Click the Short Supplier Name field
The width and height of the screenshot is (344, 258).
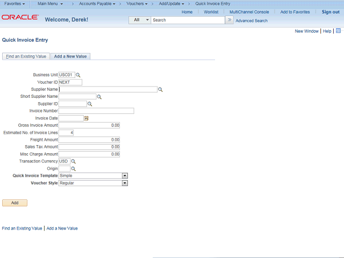click(77, 97)
